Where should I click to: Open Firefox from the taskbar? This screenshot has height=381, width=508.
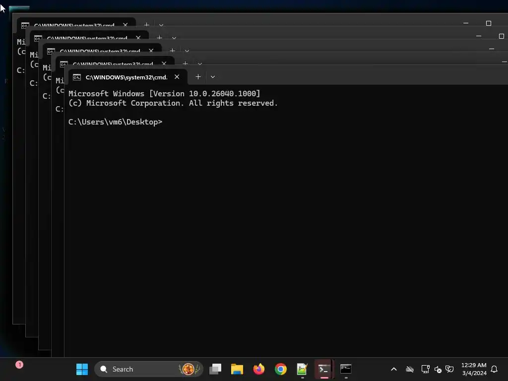click(x=259, y=369)
